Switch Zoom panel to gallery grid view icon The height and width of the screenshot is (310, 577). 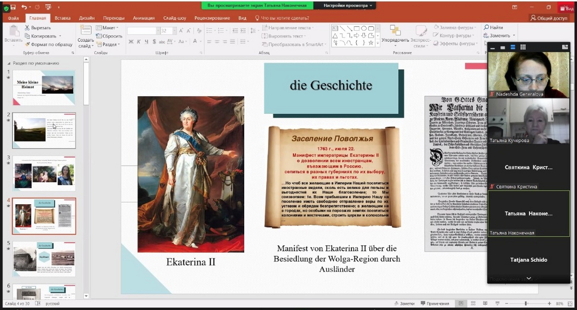pos(523,47)
